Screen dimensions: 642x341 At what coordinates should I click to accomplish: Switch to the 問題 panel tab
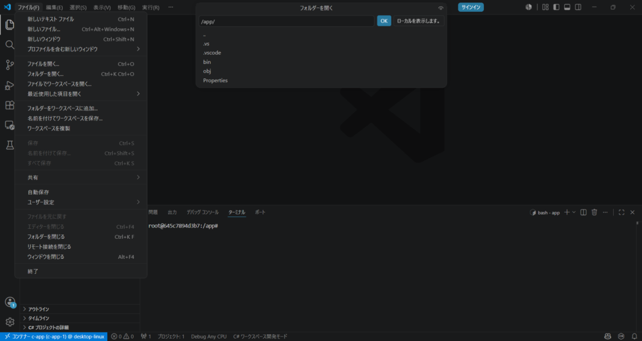pos(153,212)
